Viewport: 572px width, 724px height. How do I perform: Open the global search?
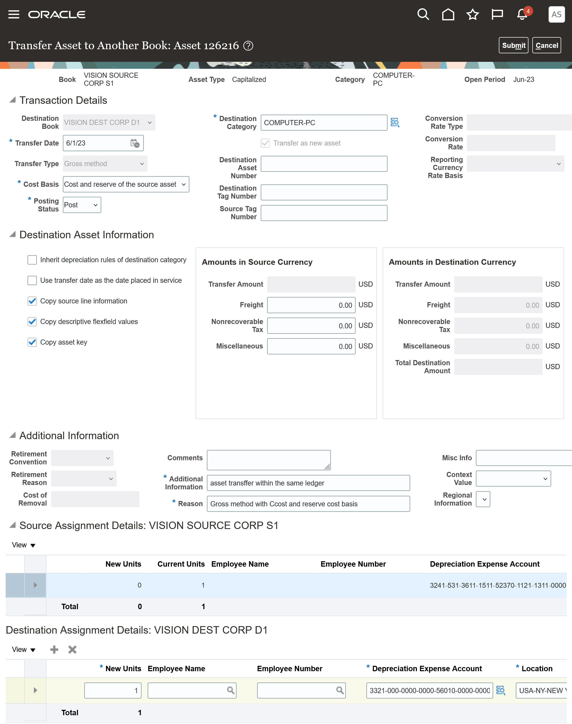423,14
